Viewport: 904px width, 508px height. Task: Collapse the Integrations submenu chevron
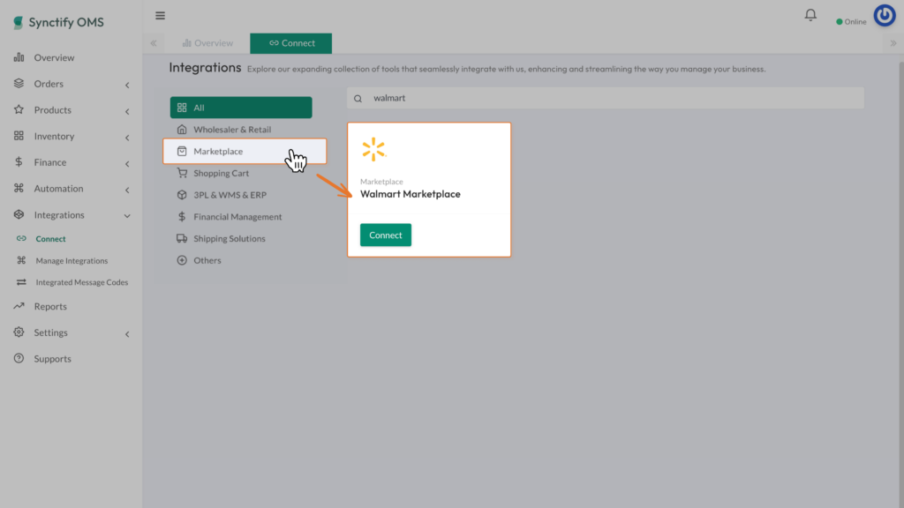pyautogui.click(x=127, y=216)
